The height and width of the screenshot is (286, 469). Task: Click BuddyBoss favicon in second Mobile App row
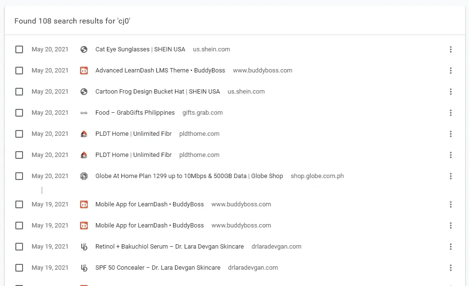(84, 226)
